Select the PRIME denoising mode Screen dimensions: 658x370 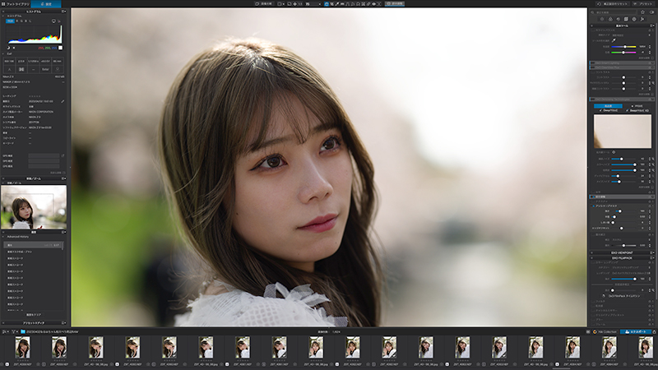pyautogui.click(x=637, y=106)
